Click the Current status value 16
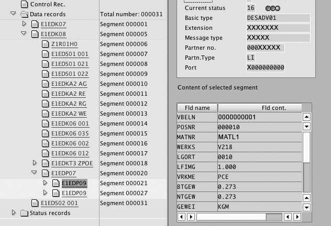Image resolution: width=331 pixels, height=226 pixels. point(251,8)
